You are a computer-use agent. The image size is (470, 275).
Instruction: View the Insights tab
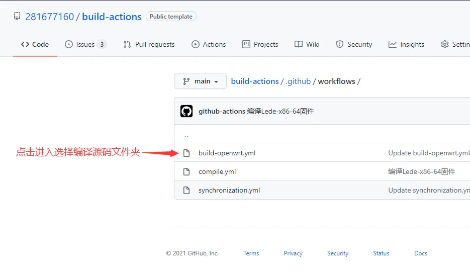[406, 44]
